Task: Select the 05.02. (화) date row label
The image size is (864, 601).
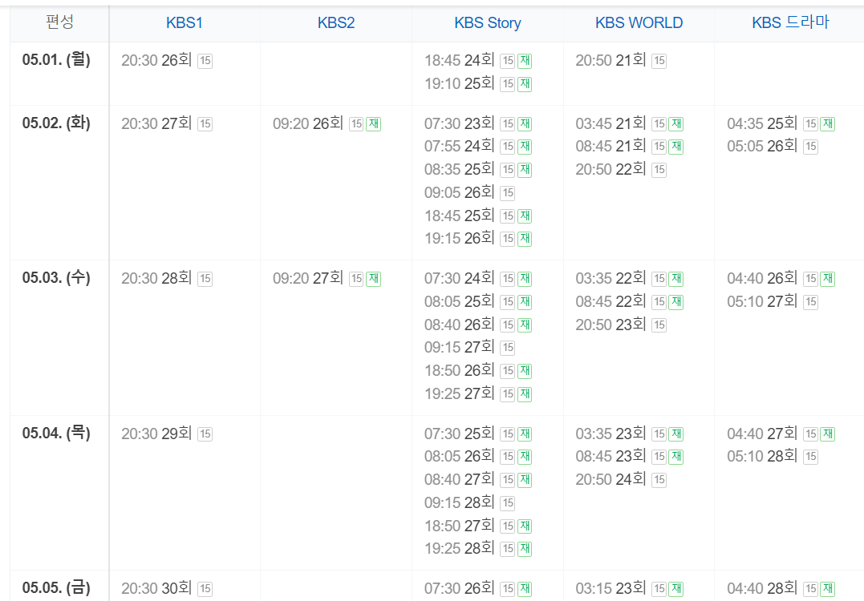Action: [56, 123]
